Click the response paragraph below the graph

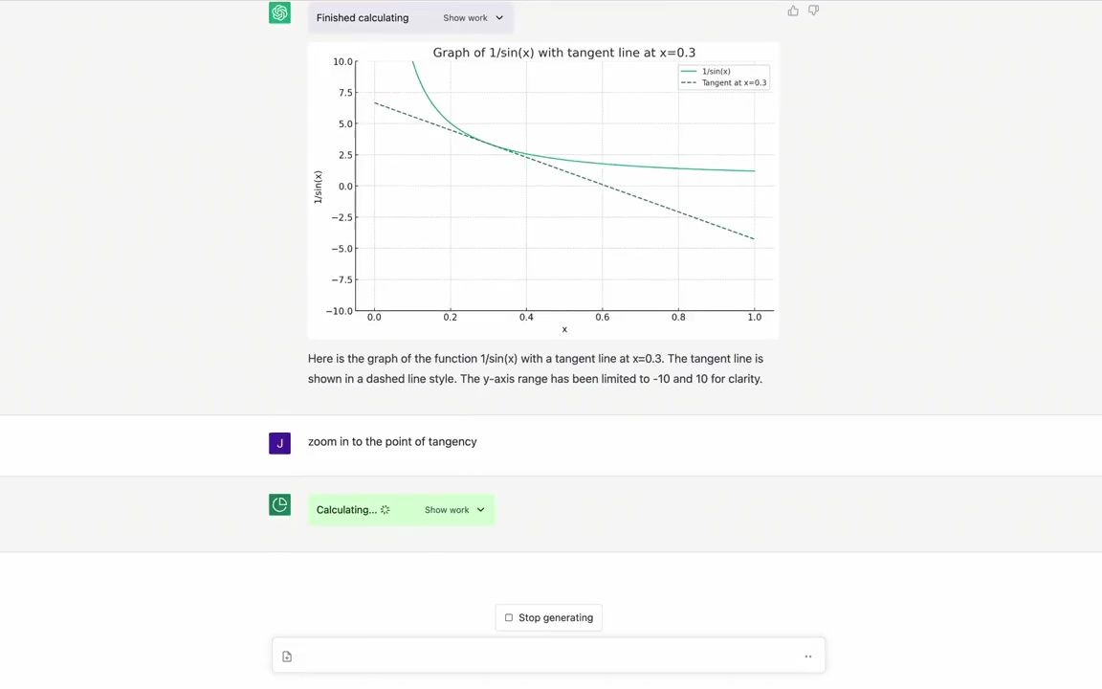click(535, 368)
